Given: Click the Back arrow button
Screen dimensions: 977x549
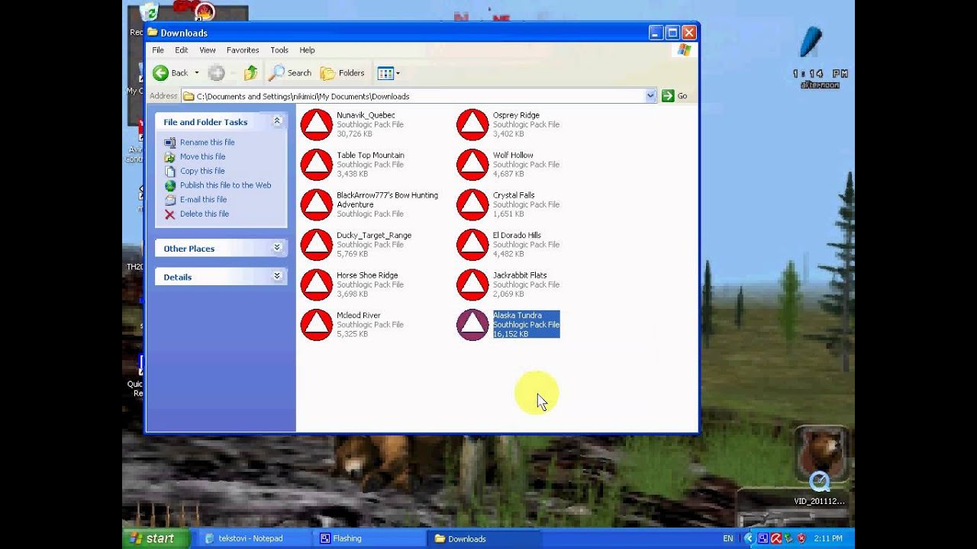Looking at the screenshot, I should tap(170, 73).
